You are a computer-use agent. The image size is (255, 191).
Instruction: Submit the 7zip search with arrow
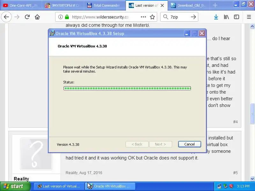193,17
